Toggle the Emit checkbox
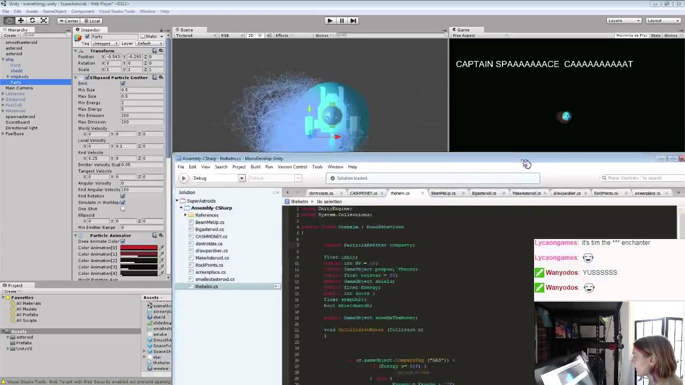The image size is (685, 385). coord(123,83)
